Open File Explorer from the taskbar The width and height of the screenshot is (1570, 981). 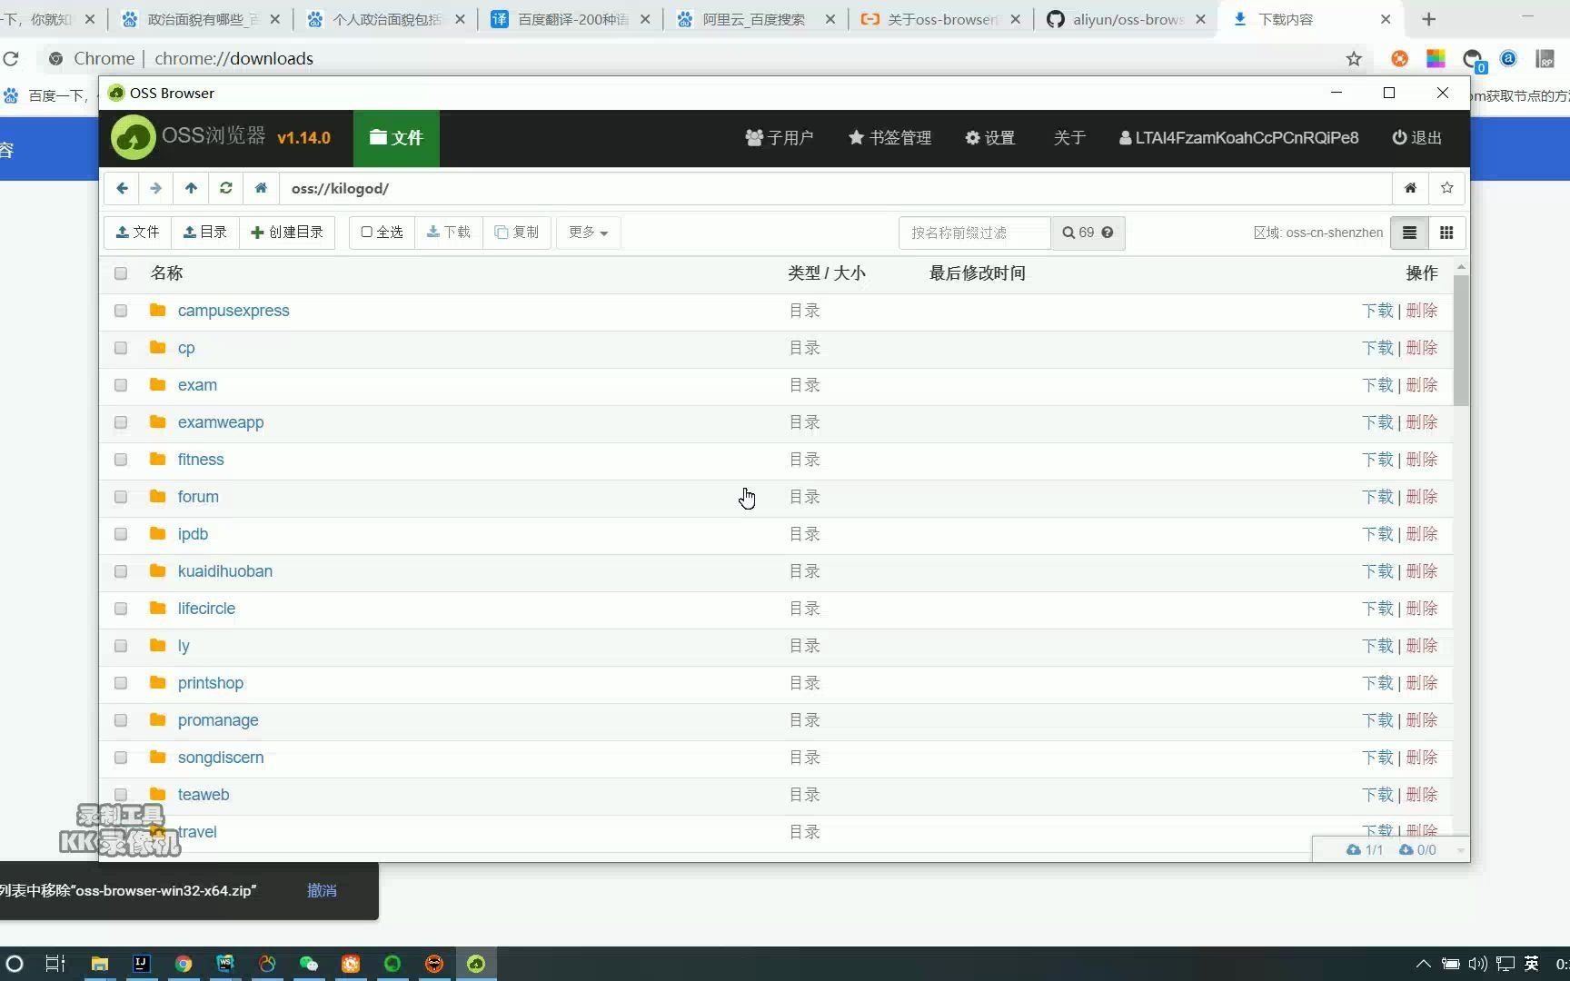pyautogui.click(x=99, y=964)
